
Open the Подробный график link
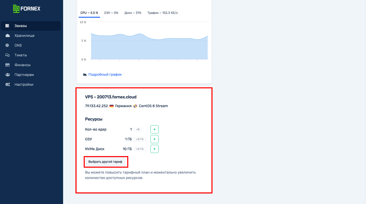tap(105, 74)
